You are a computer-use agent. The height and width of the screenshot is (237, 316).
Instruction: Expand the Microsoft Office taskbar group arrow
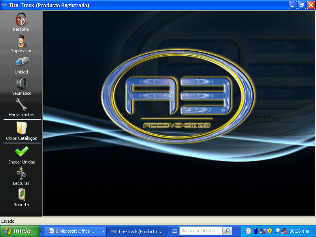point(103,231)
